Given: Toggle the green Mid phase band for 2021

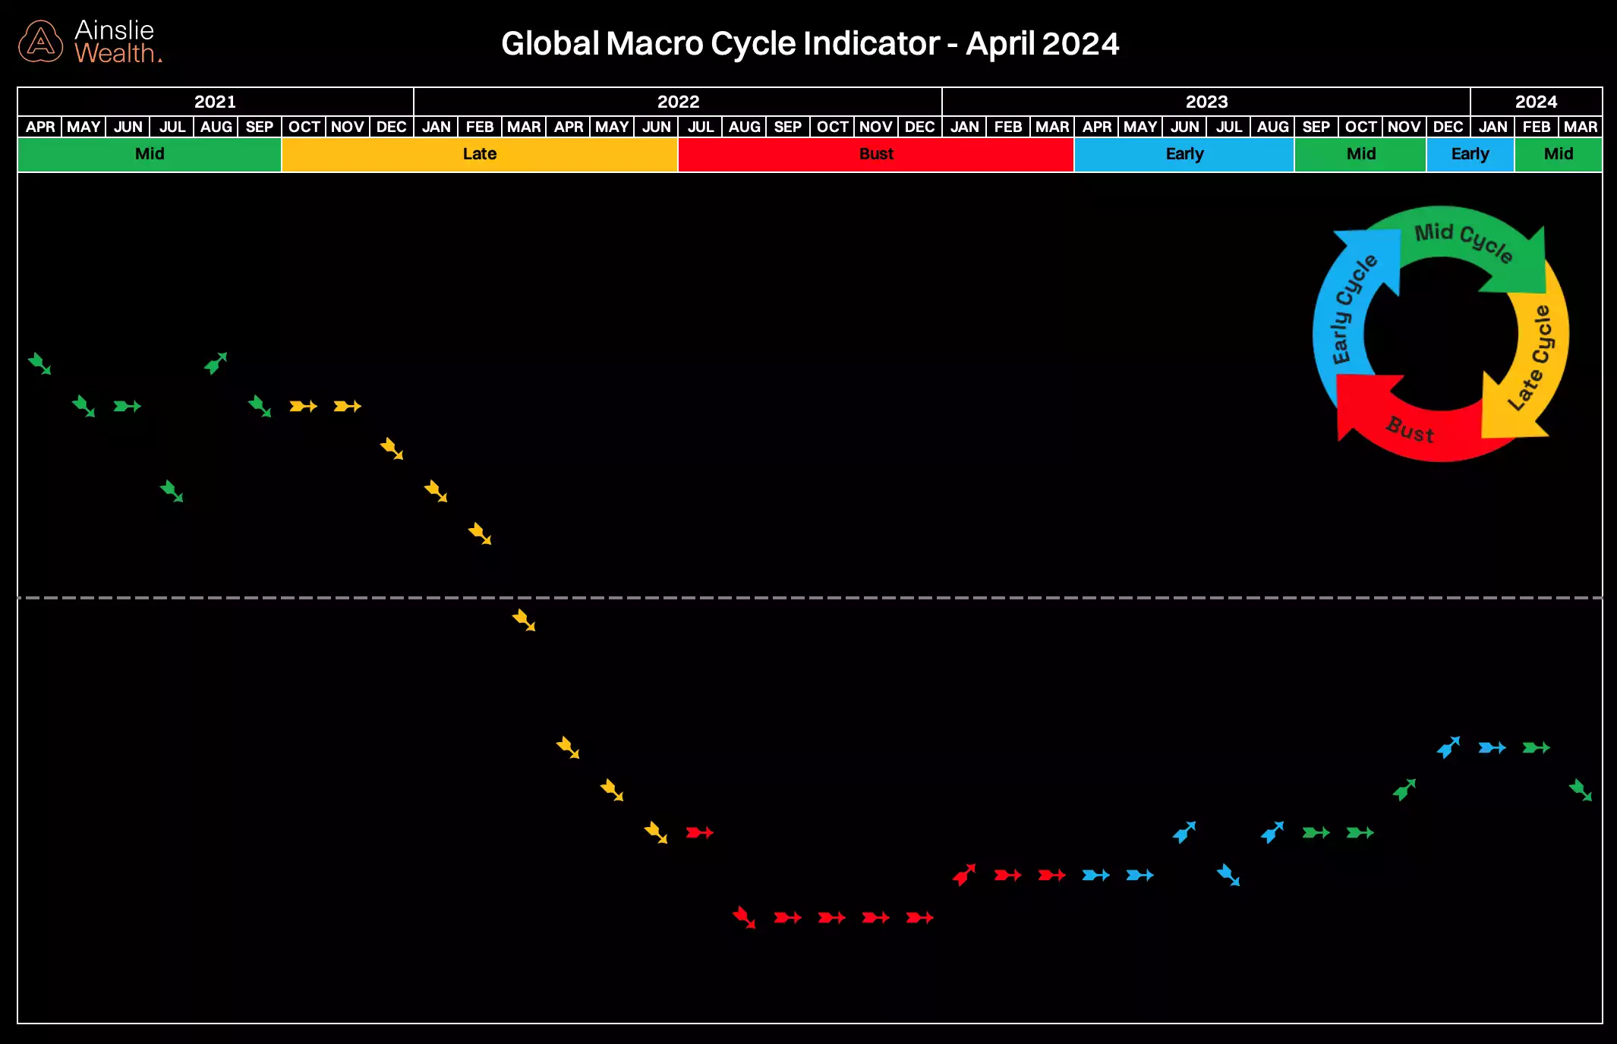Looking at the screenshot, I should (150, 154).
